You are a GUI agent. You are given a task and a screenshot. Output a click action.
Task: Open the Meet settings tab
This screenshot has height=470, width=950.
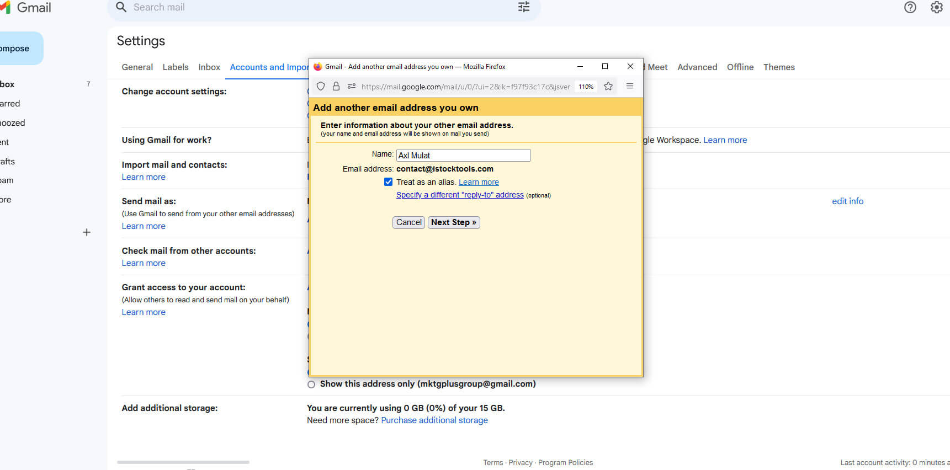point(656,67)
